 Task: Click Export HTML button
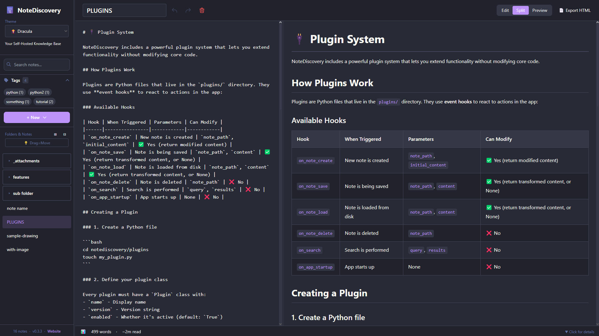click(575, 10)
